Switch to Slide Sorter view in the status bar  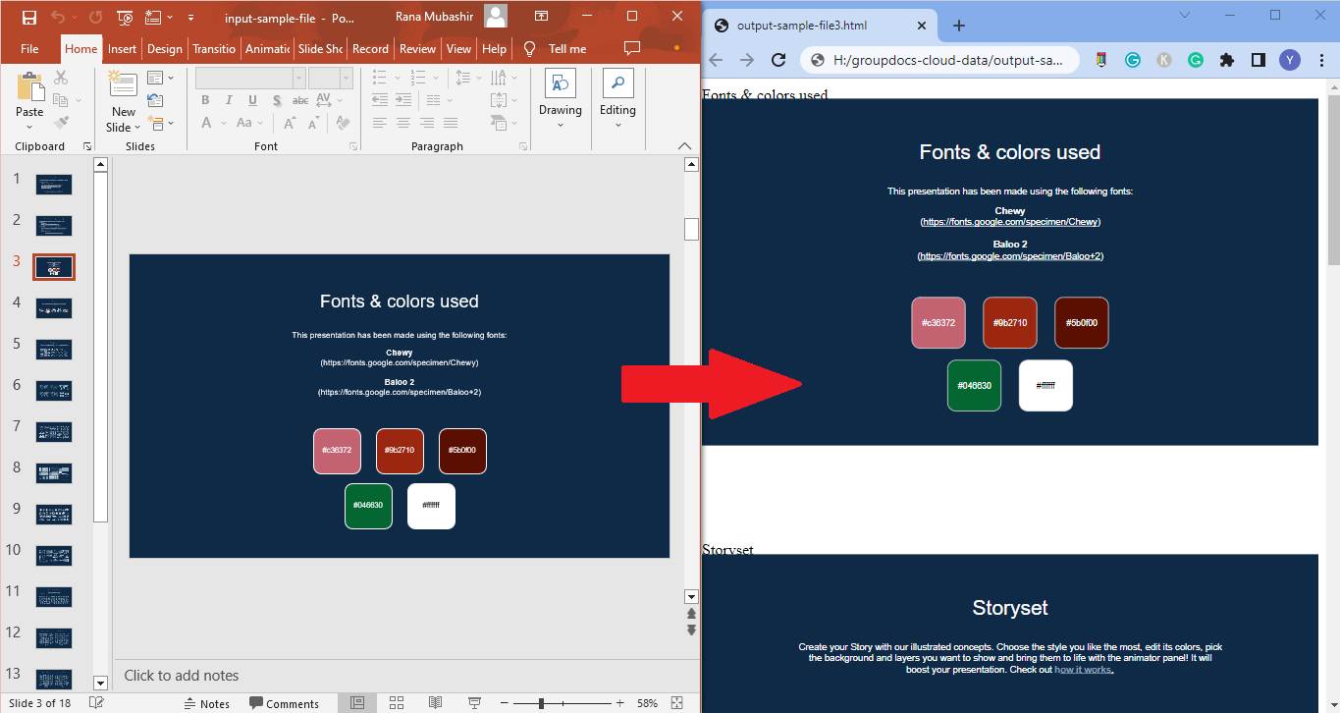click(x=397, y=702)
